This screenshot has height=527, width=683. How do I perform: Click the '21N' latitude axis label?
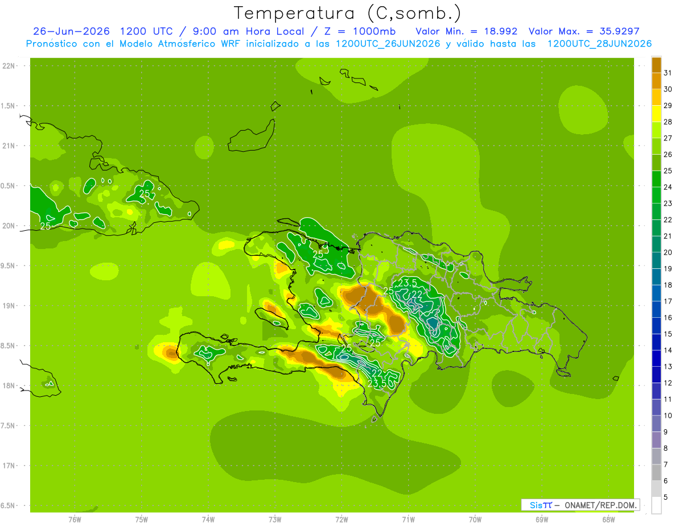[x=9, y=146]
